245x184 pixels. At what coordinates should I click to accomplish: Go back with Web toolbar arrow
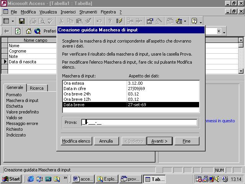click(7, 31)
